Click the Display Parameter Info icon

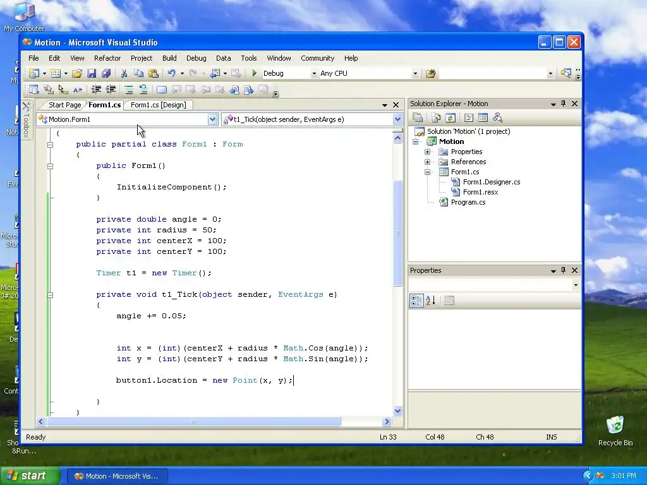[48, 90]
